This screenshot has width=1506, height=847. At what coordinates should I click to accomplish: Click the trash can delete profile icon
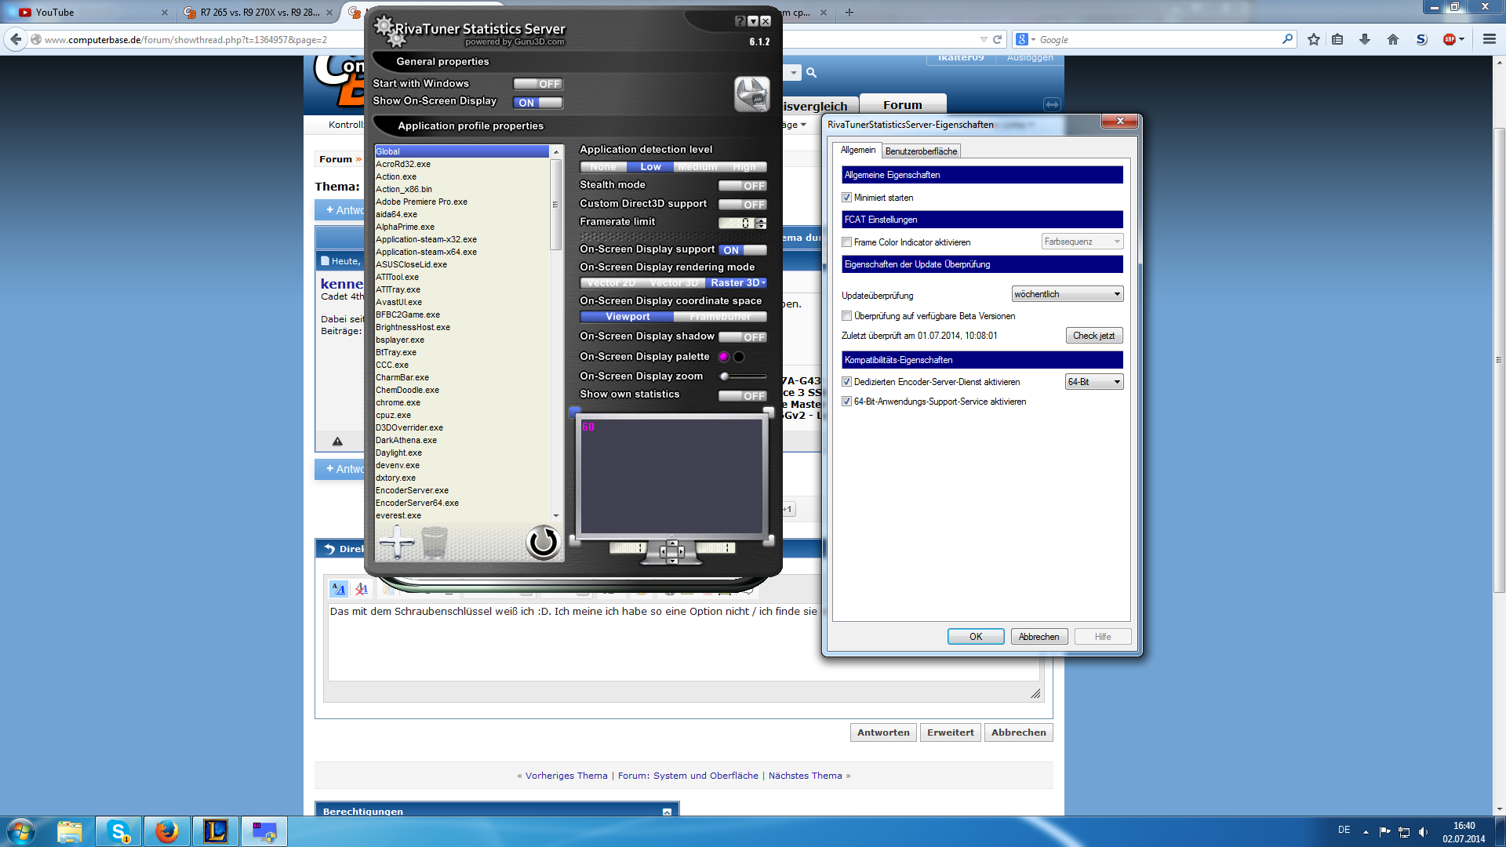click(x=435, y=542)
